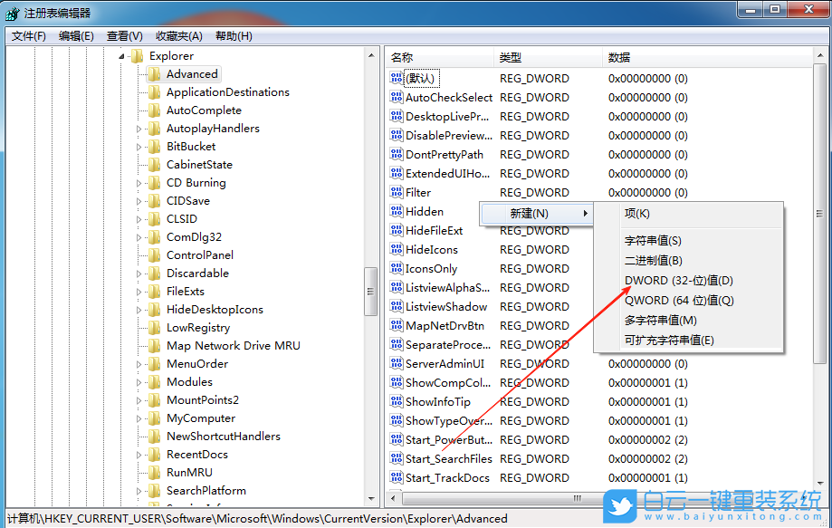
Task: Click the DWORD icon next to ShowInfoTip
Action: [396, 401]
